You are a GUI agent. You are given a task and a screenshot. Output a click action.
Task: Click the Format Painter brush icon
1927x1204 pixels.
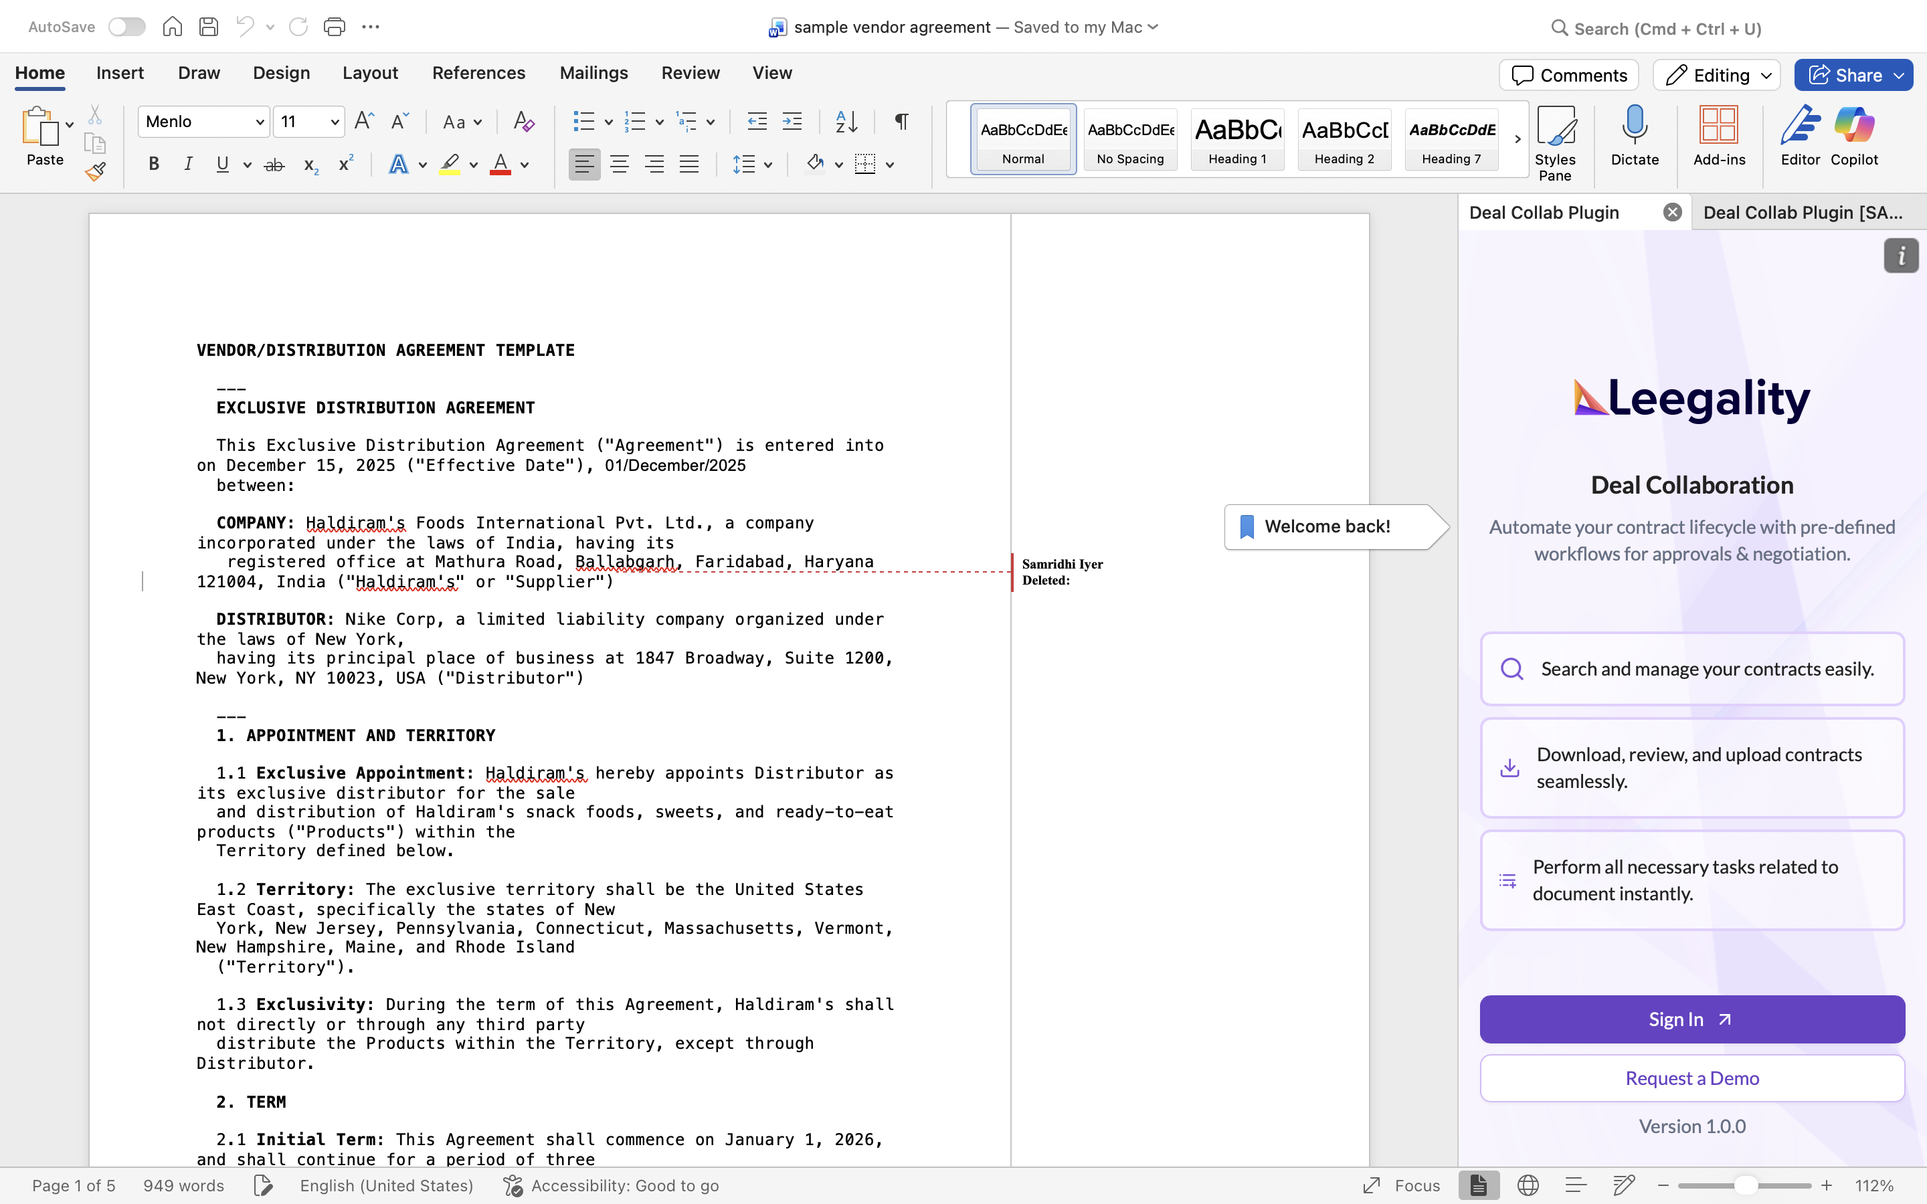tap(96, 171)
